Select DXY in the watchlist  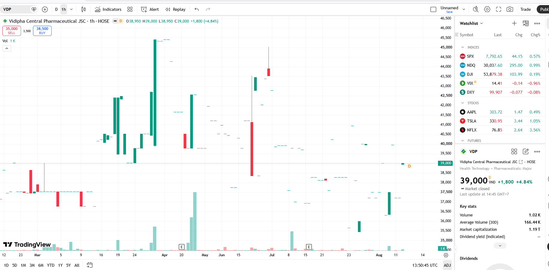coord(500,92)
